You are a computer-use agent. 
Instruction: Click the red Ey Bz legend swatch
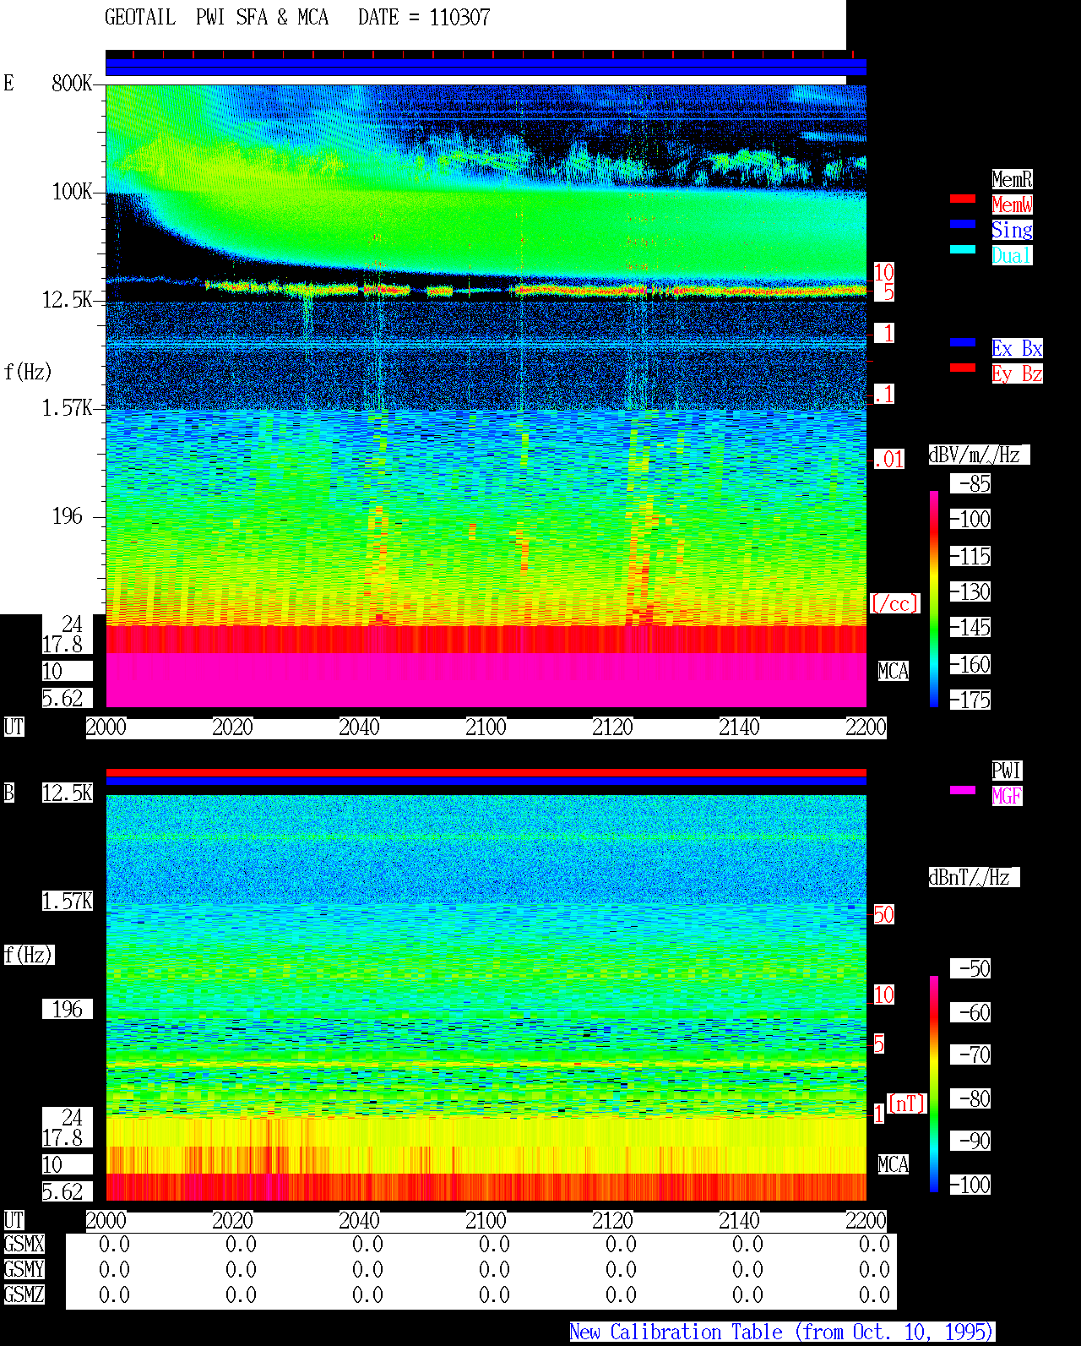point(963,368)
